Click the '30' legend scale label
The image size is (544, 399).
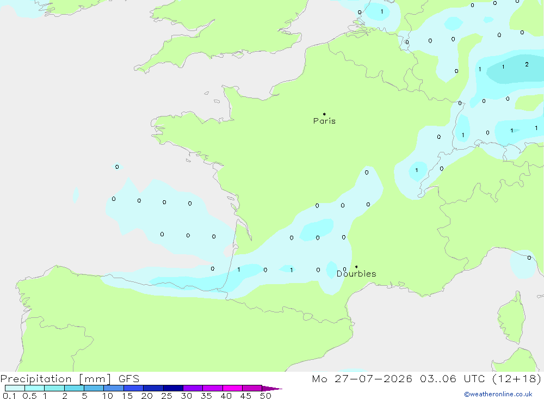(187, 396)
